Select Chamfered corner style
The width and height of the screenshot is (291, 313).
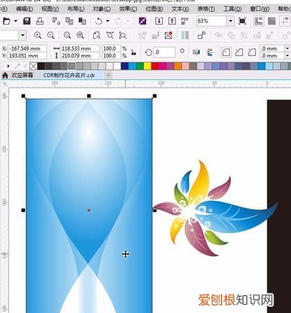[252, 52]
